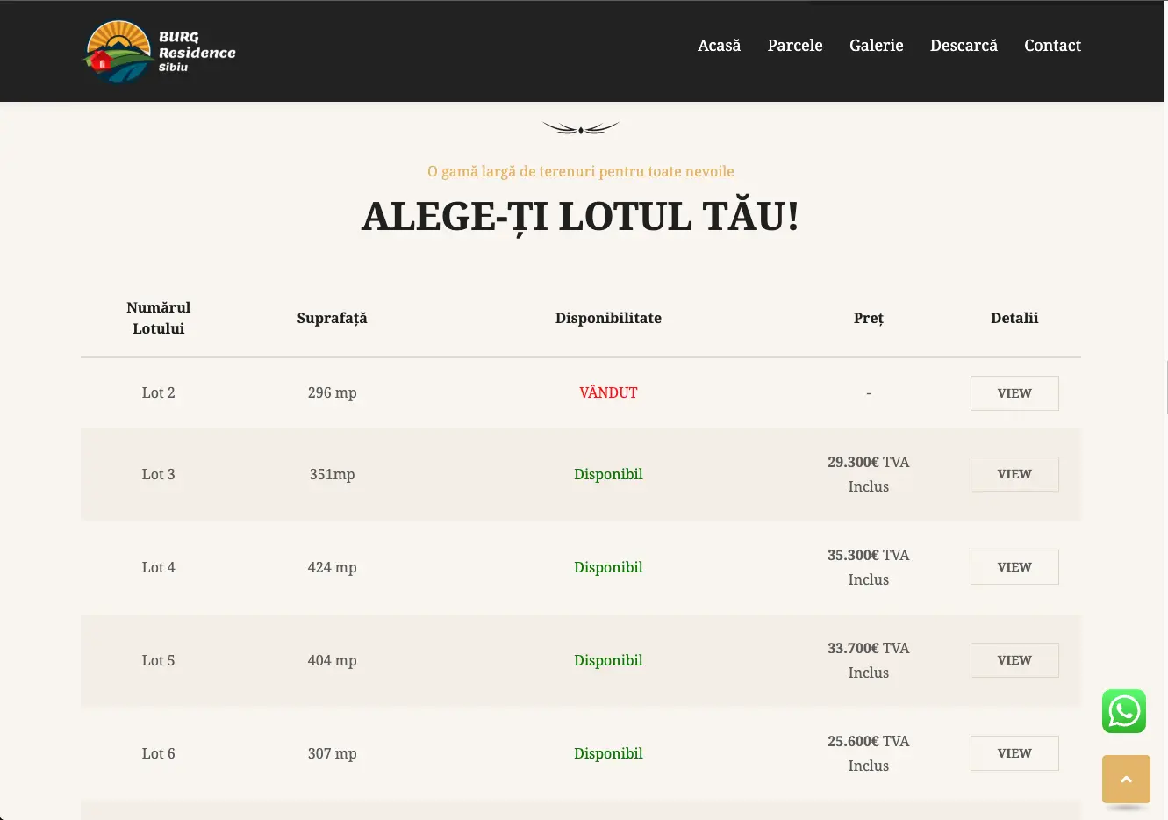Viewport: 1168px width, 820px height.
Task: Open the Descarcă menu link
Action: pos(964,46)
